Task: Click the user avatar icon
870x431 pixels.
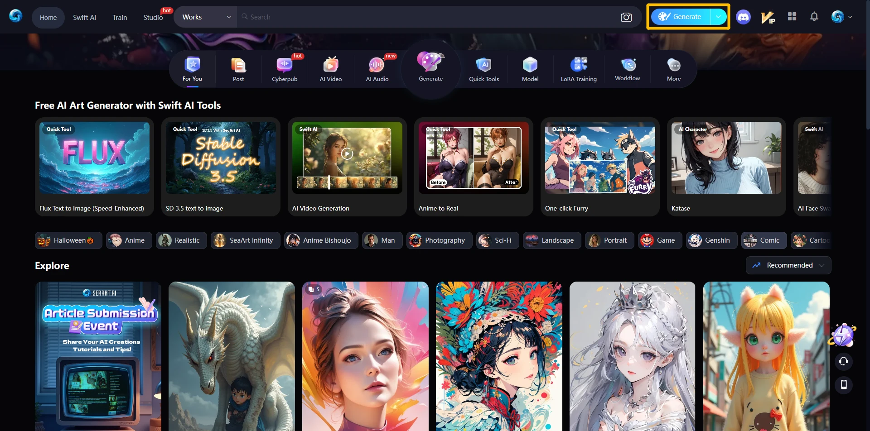Action: pos(838,17)
